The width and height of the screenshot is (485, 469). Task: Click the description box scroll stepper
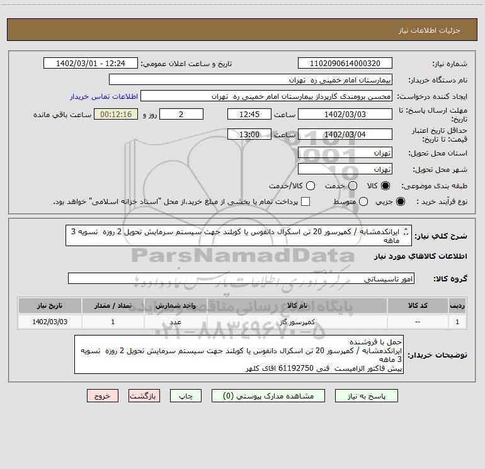[x=406, y=232]
